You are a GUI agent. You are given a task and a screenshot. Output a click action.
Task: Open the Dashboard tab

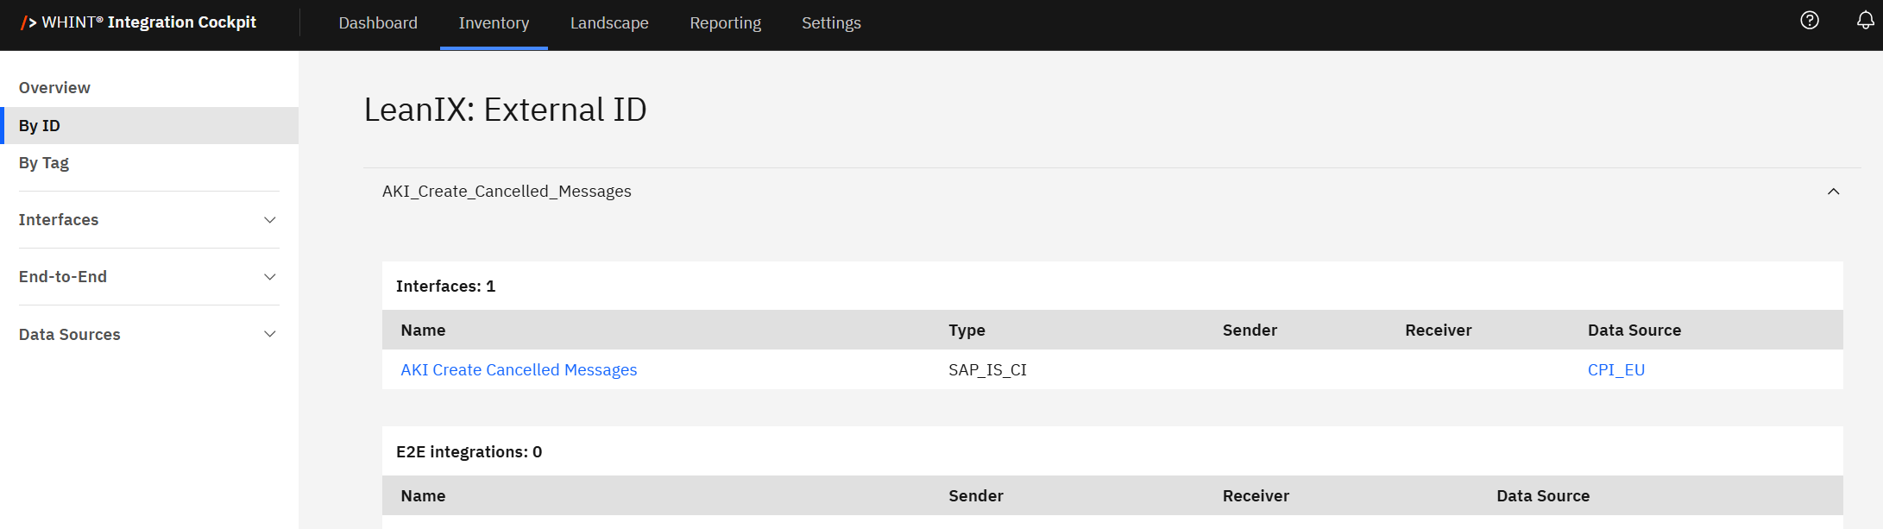[x=378, y=23]
